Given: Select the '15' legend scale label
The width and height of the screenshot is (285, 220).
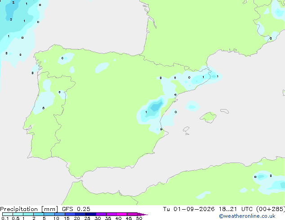Looking at the screenshot, I should [67, 218].
